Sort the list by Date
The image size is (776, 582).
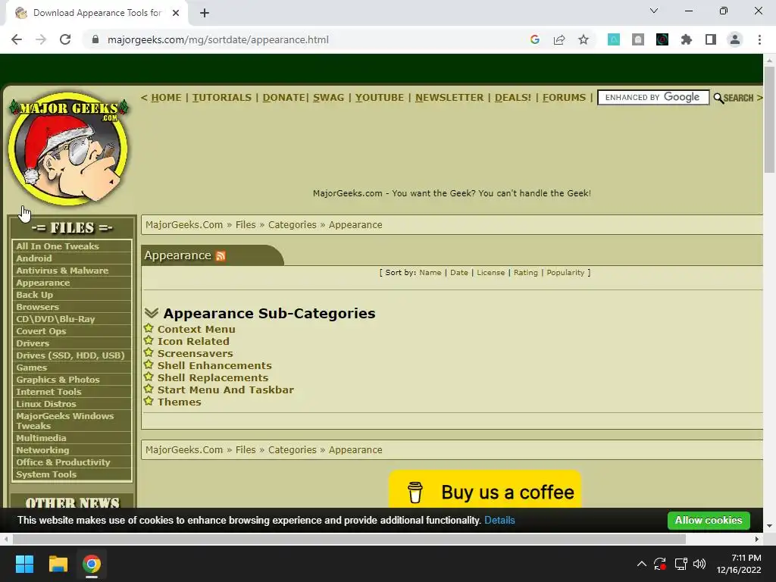click(458, 273)
